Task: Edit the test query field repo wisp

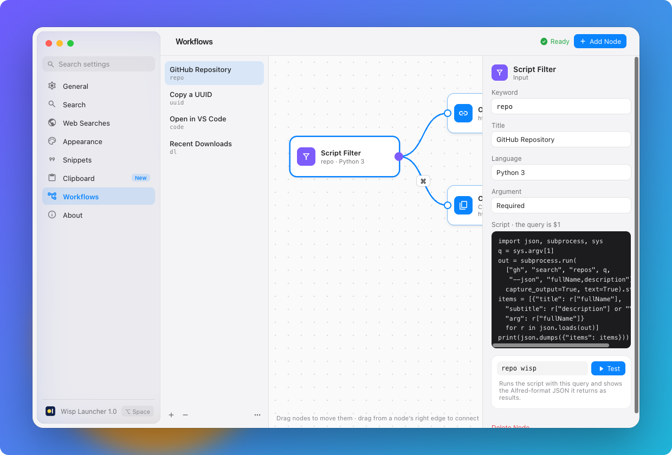Action: [x=542, y=368]
